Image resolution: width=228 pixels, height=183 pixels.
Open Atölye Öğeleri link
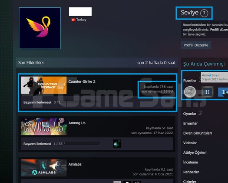195,152
